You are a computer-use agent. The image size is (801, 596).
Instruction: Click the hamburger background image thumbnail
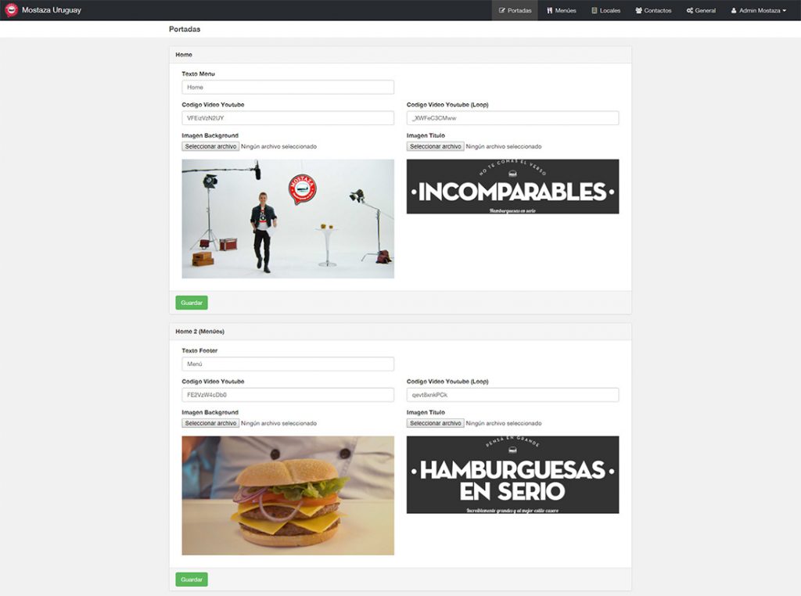(x=288, y=495)
